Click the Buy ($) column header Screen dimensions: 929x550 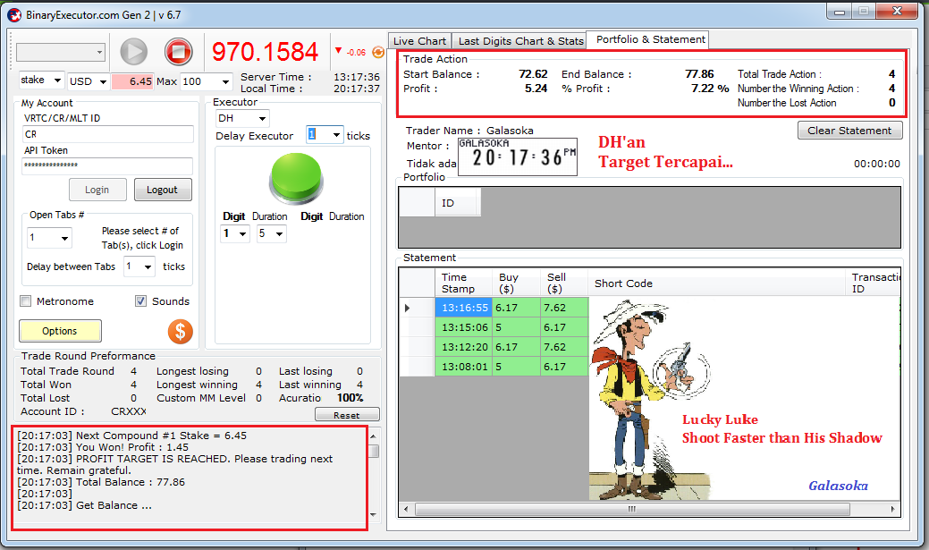point(516,283)
